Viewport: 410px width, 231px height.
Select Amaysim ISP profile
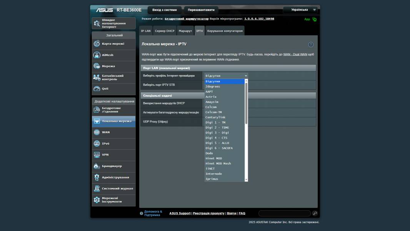point(225,102)
